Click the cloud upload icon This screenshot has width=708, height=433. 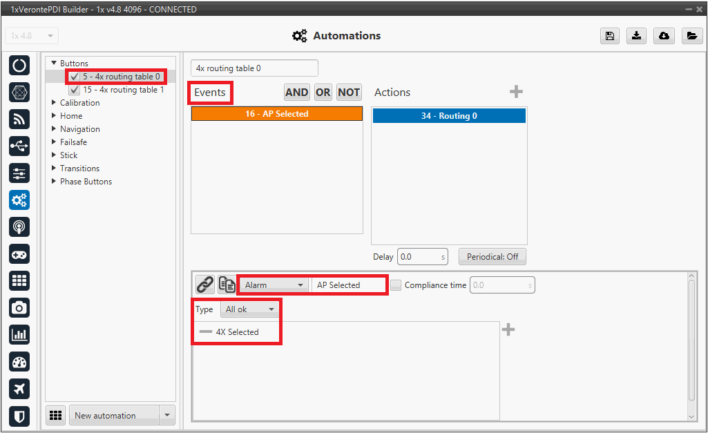[x=664, y=36]
